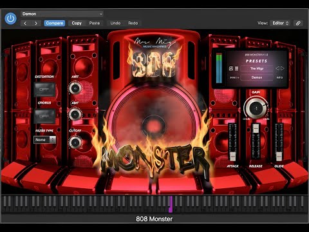Click next preset triangle in Presets panel
Viewport: 309px width, 232px height.
coord(283,68)
